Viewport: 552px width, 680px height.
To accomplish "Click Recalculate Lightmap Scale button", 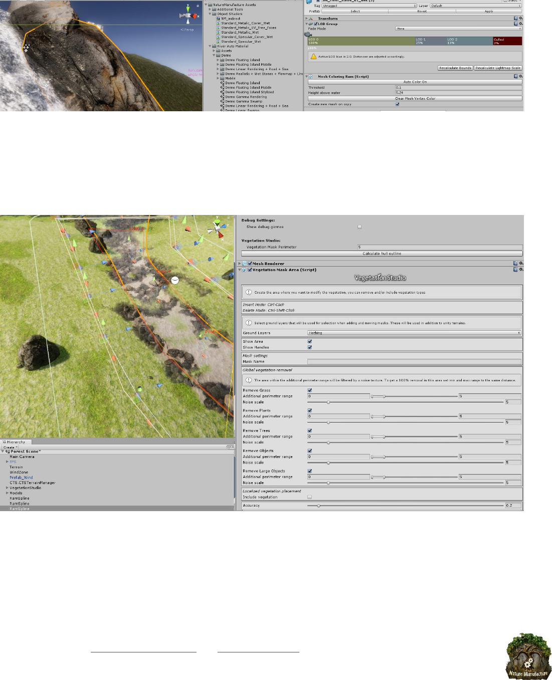I will 498,68.
